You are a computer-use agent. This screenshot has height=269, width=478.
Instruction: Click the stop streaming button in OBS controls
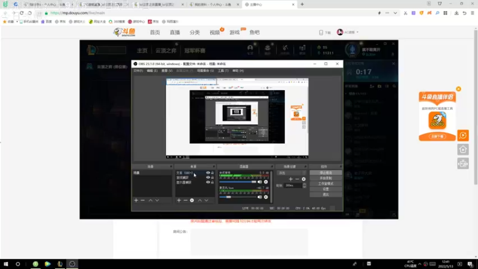(326, 173)
